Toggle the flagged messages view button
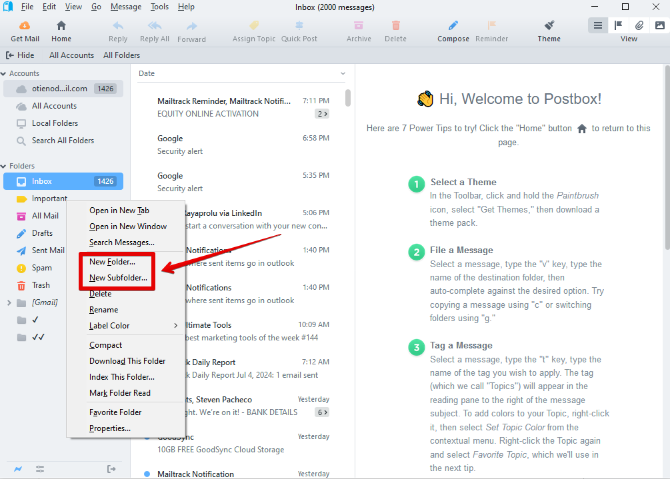This screenshot has width=670, height=479. coord(618,25)
